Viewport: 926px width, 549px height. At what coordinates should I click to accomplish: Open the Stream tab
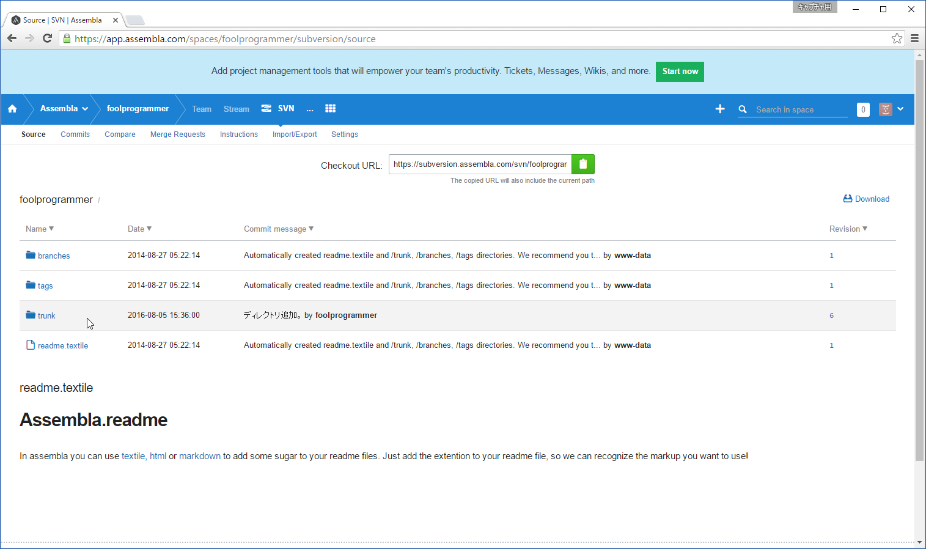click(x=237, y=109)
